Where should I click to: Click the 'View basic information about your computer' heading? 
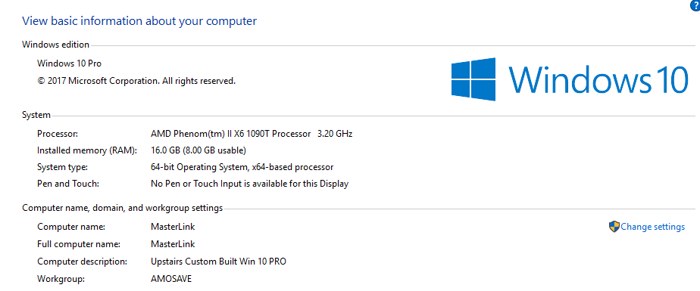click(139, 21)
